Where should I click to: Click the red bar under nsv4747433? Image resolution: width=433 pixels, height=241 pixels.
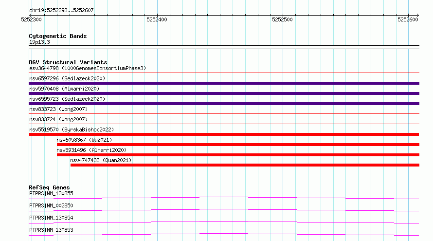245,165
